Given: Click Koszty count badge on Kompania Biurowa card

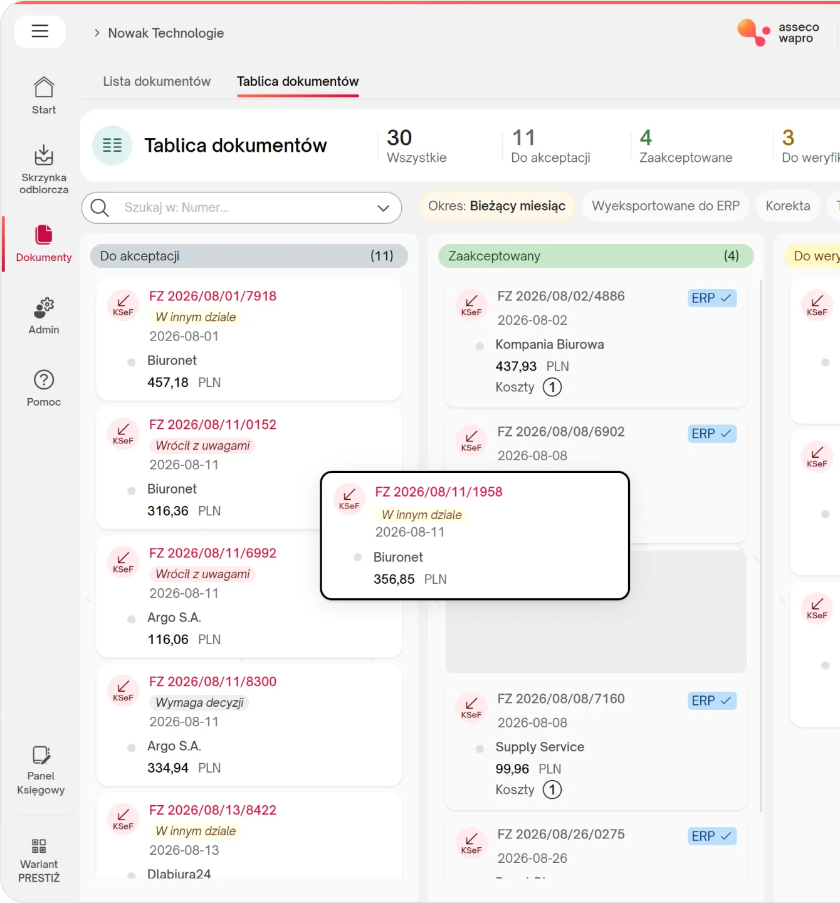Looking at the screenshot, I should tap(552, 387).
